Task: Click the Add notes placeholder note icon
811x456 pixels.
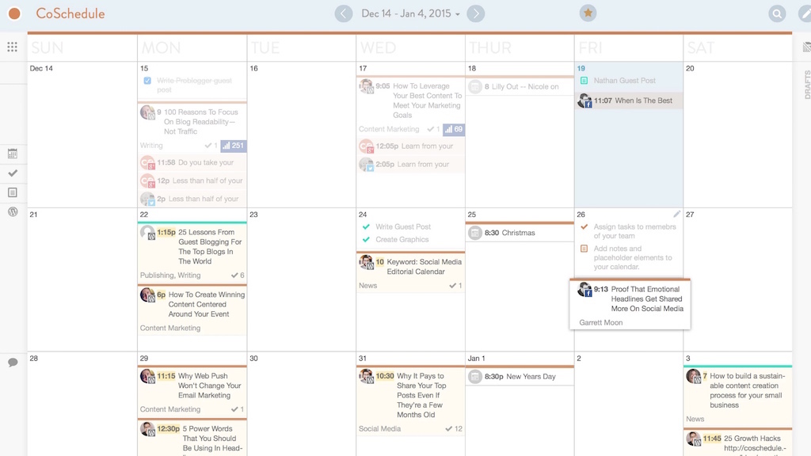Action: [584, 249]
